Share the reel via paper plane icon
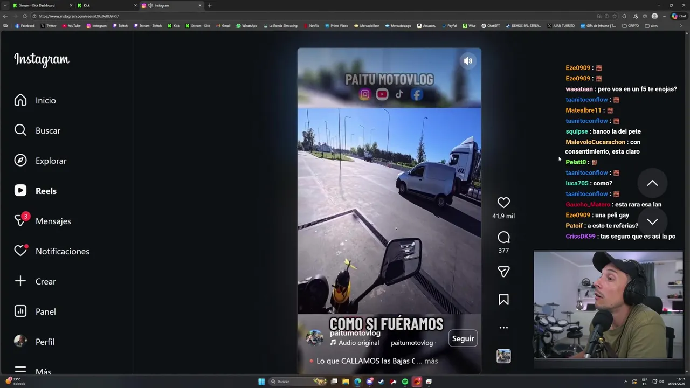This screenshot has width=690, height=388. click(x=503, y=272)
